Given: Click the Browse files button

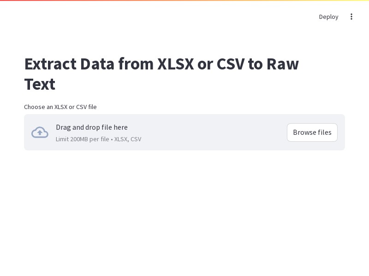Looking at the screenshot, I should click(x=312, y=132).
